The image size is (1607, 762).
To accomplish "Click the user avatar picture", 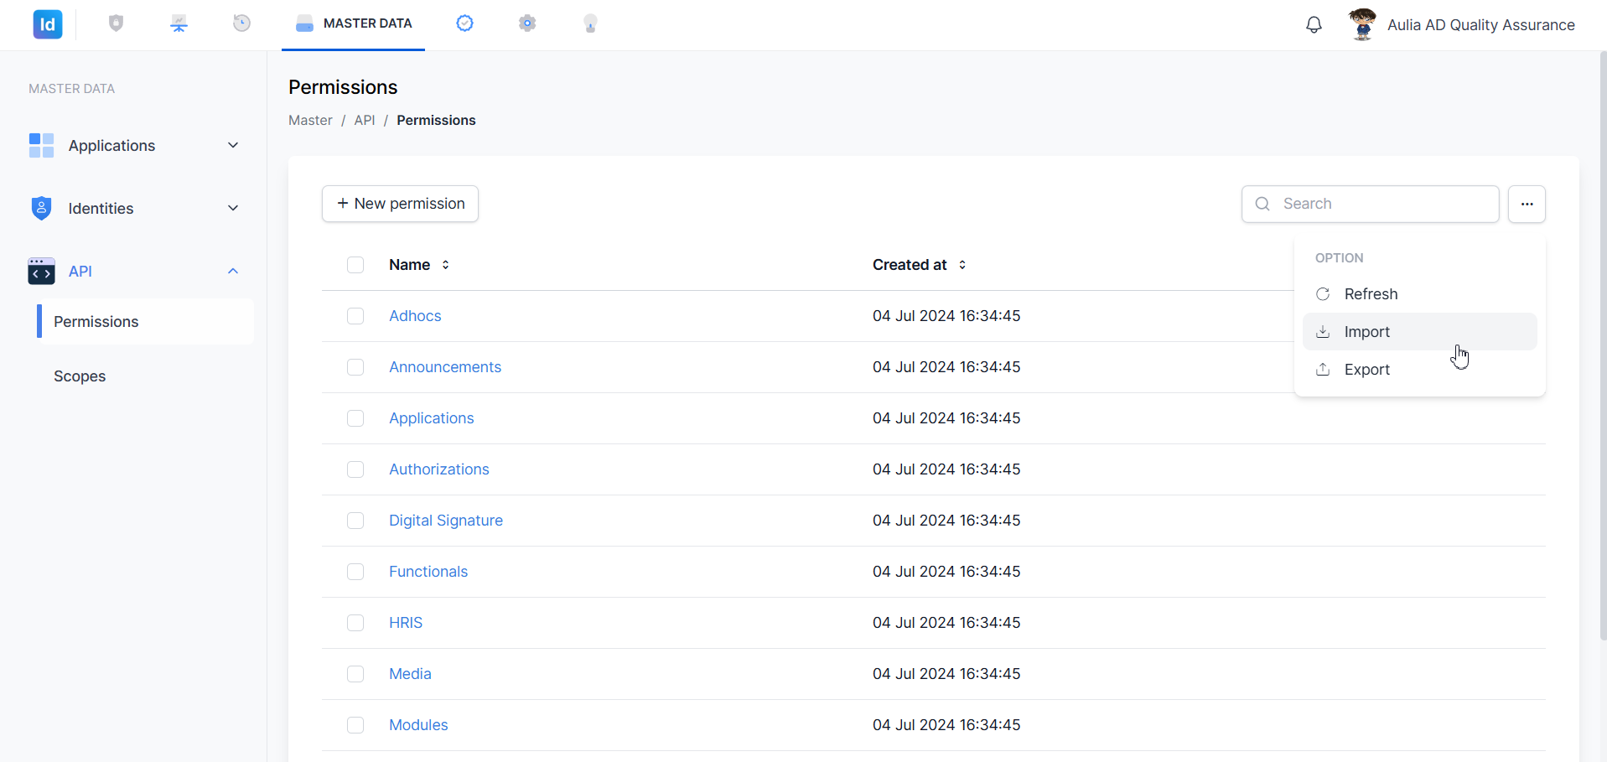I will (1363, 24).
